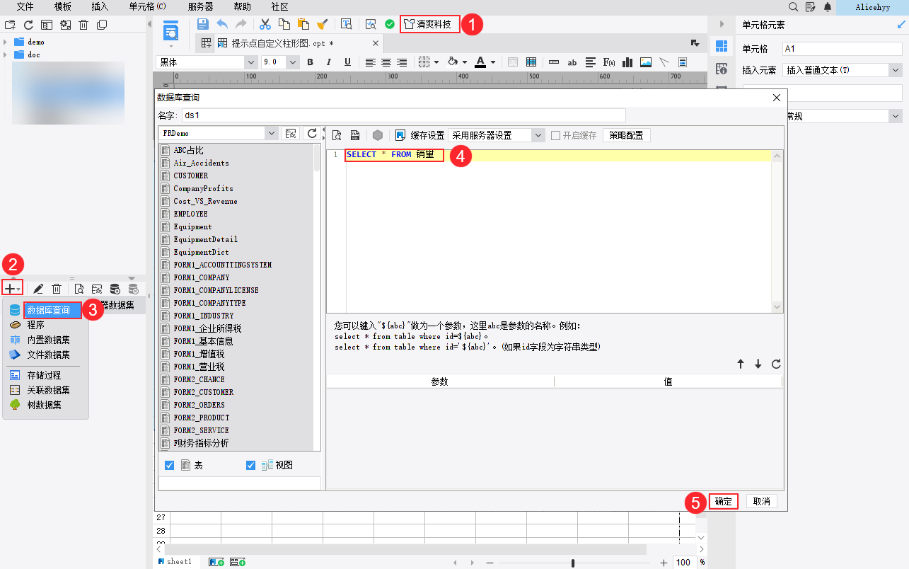Click the cut scissors icon
The image size is (909, 569).
point(265,23)
